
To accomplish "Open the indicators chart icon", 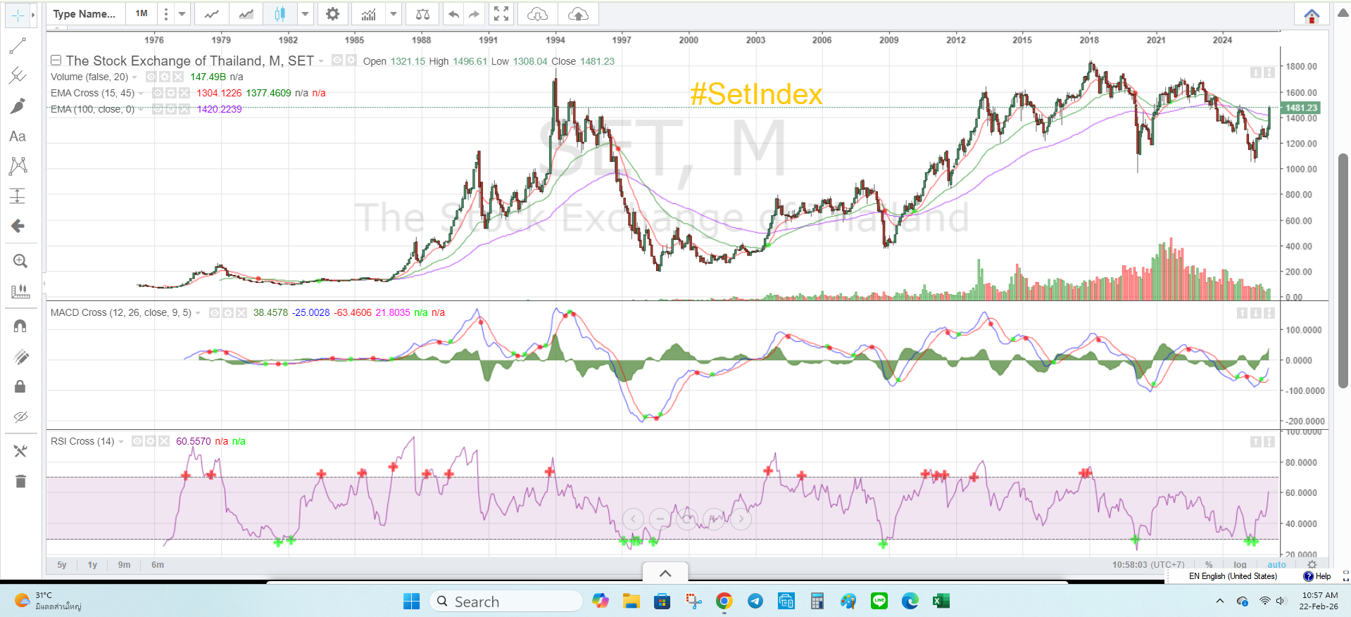I will (x=368, y=14).
